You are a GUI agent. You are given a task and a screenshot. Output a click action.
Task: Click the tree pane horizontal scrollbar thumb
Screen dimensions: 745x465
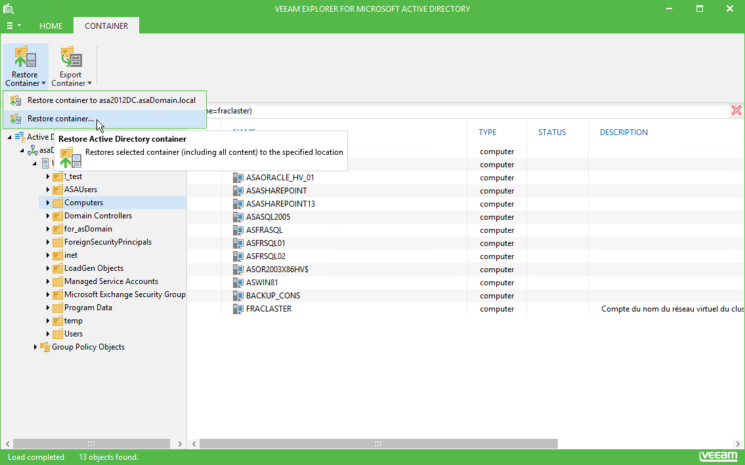[91, 443]
